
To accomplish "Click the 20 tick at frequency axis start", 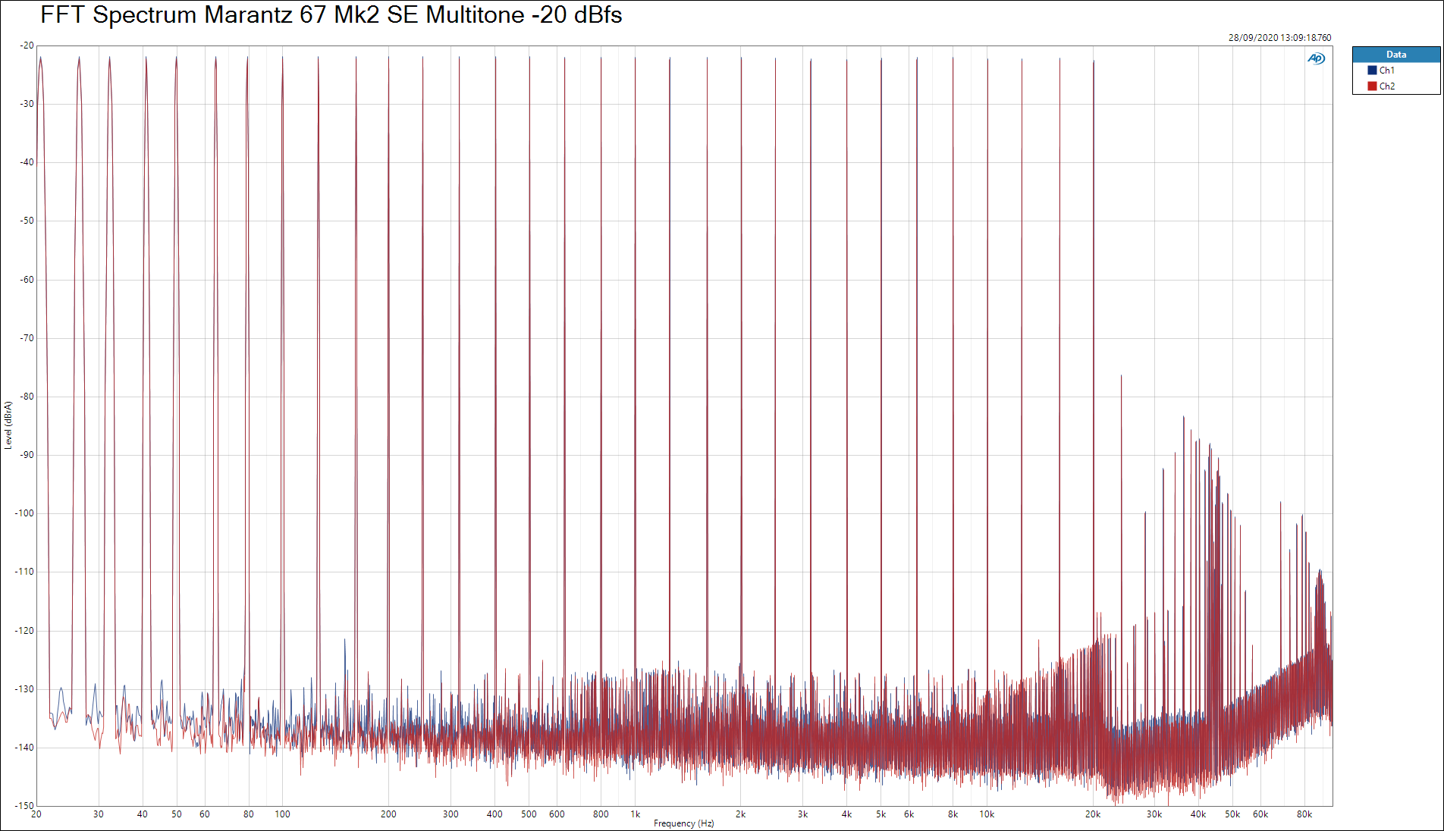I will [36, 814].
